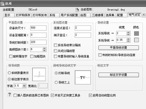Click the 平面导线设置 button
Screen dimensions: 146x109
coord(118,48)
